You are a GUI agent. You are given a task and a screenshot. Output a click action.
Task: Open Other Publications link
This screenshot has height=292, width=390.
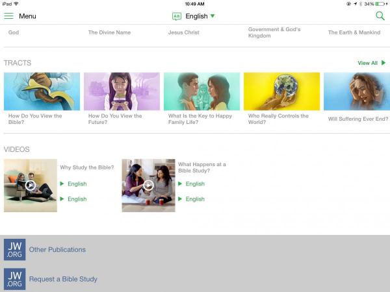click(57, 250)
